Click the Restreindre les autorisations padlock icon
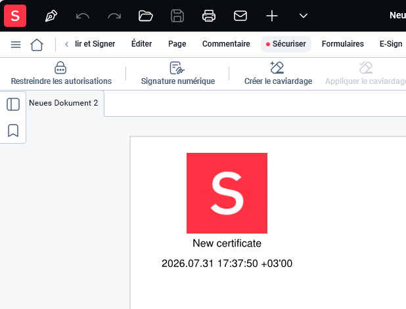The image size is (406, 309). click(x=60, y=68)
